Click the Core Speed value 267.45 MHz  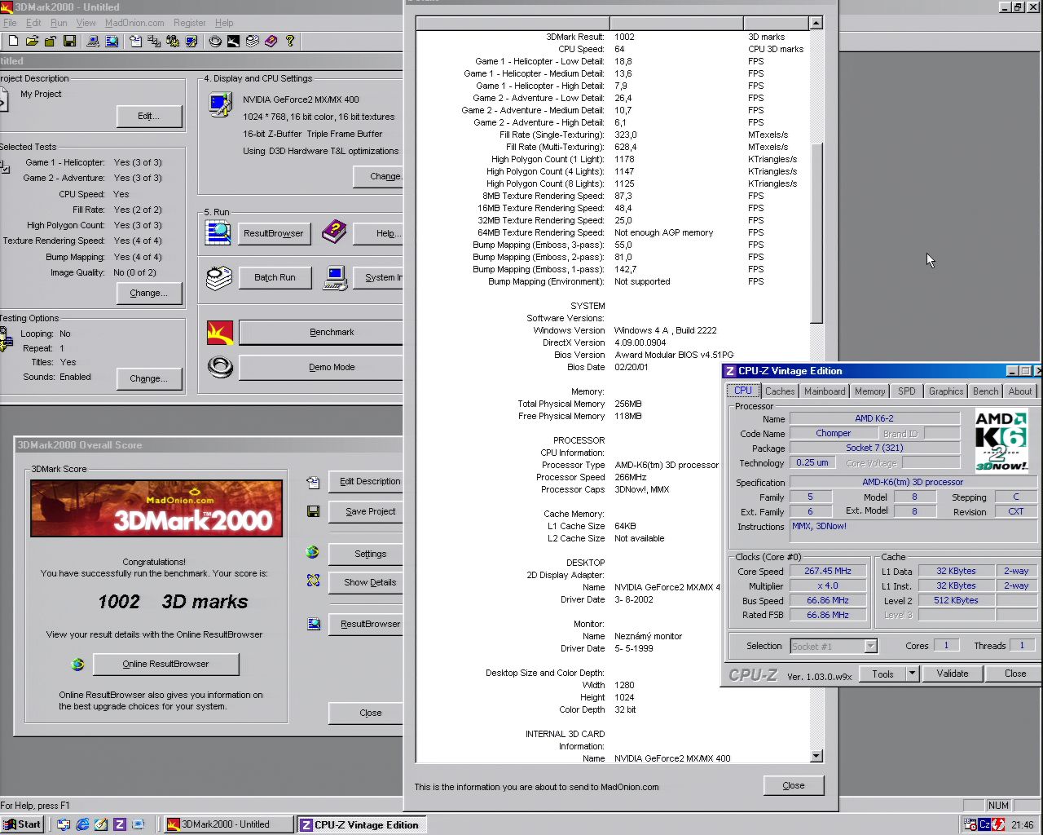tap(827, 571)
